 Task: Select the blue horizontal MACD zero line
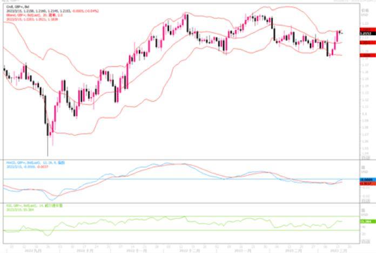[162, 179]
